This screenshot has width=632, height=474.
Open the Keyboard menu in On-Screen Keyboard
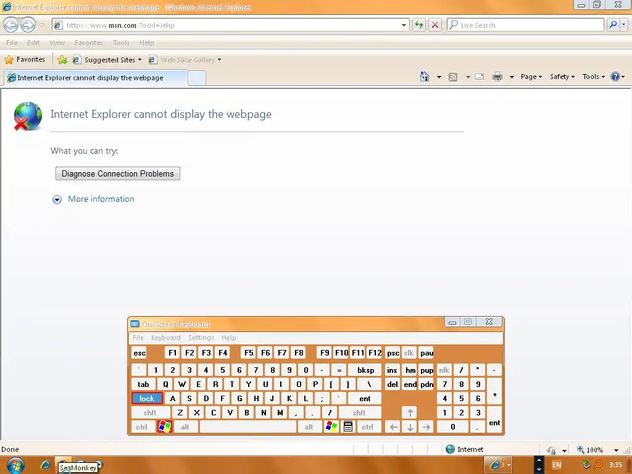tap(165, 338)
